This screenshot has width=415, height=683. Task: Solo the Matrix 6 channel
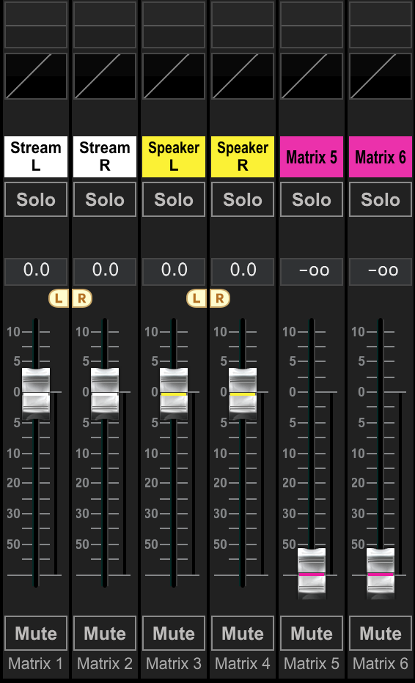point(380,199)
